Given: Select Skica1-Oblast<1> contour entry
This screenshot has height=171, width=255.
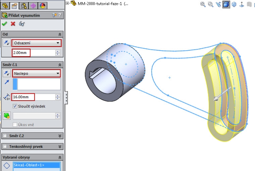Looking at the screenshot, I should (x=37, y=165).
